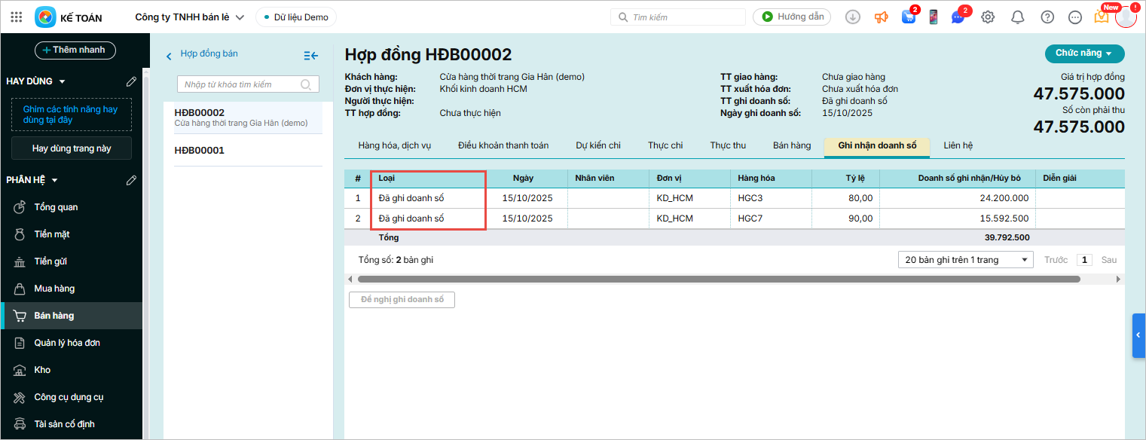Collapse the PHÂN HỆ section
Screen dimensions: 1146x440
[54, 180]
